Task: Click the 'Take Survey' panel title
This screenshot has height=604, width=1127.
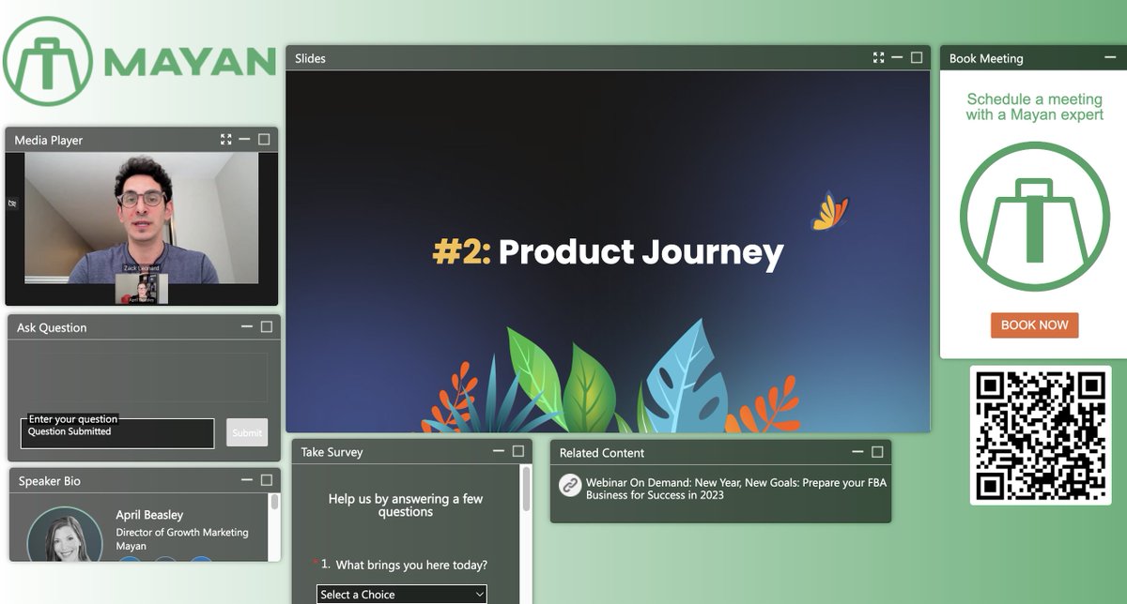Action: click(x=332, y=452)
